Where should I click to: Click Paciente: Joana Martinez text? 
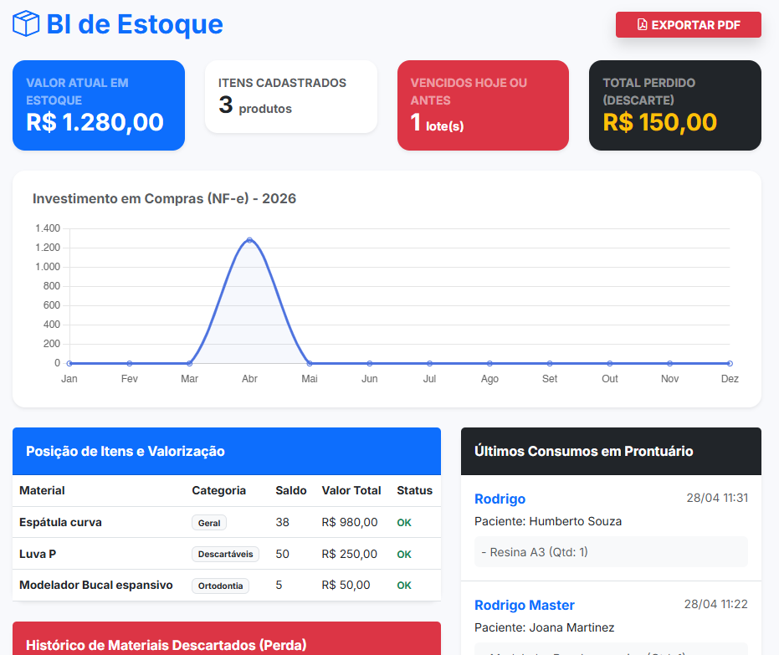coord(545,627)
